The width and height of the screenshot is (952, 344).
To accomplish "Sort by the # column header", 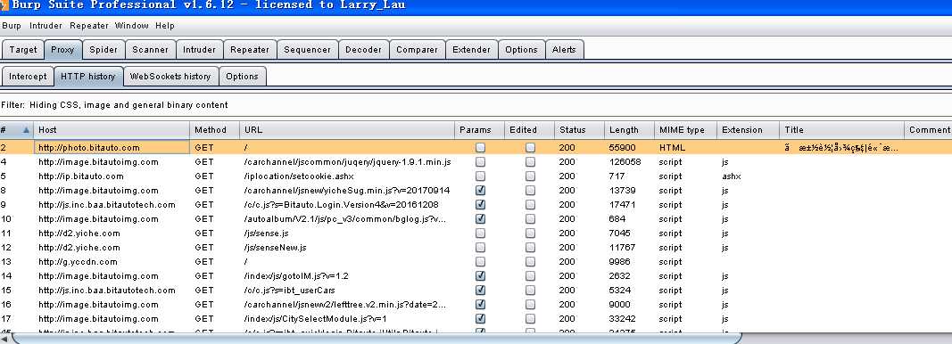I will (x=16, y=130).
